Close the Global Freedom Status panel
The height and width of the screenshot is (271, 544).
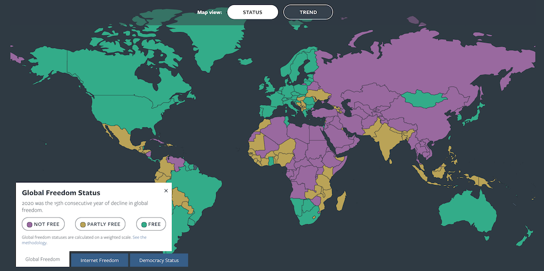[x=166, y=191]
